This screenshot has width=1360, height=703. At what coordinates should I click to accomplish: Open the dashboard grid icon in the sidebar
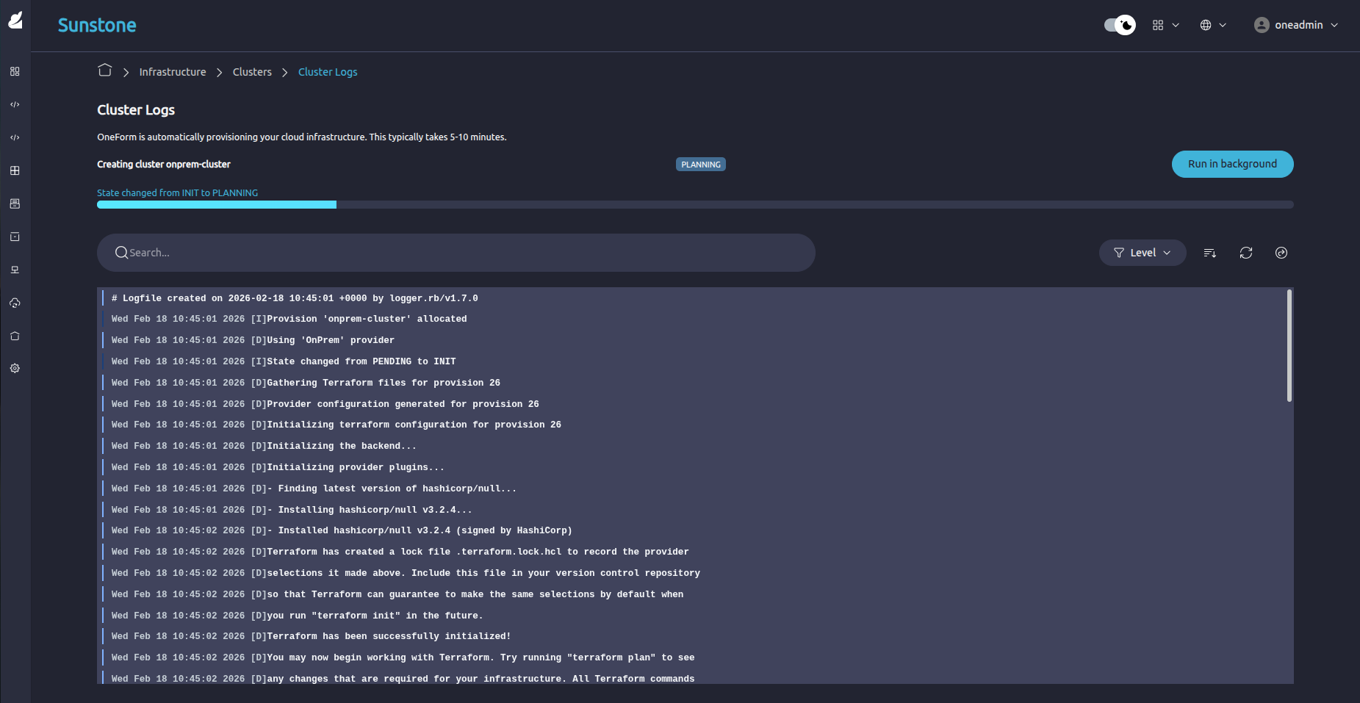pyautogui.click(x=15, y=71)
